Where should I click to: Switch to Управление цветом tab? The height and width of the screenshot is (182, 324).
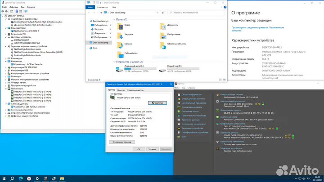coord(135,90)
